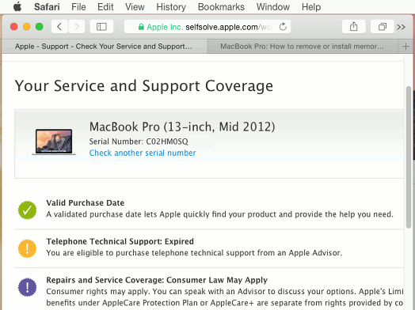Go forward with the forward arrow
Viewport: 415px width, 310px height.
point(77,27)
